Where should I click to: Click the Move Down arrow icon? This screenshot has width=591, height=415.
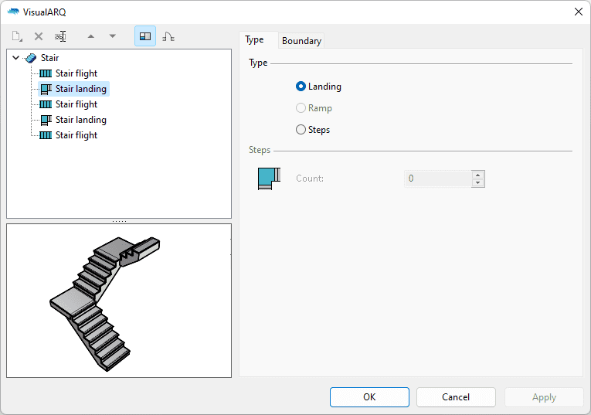coord(113,36)
